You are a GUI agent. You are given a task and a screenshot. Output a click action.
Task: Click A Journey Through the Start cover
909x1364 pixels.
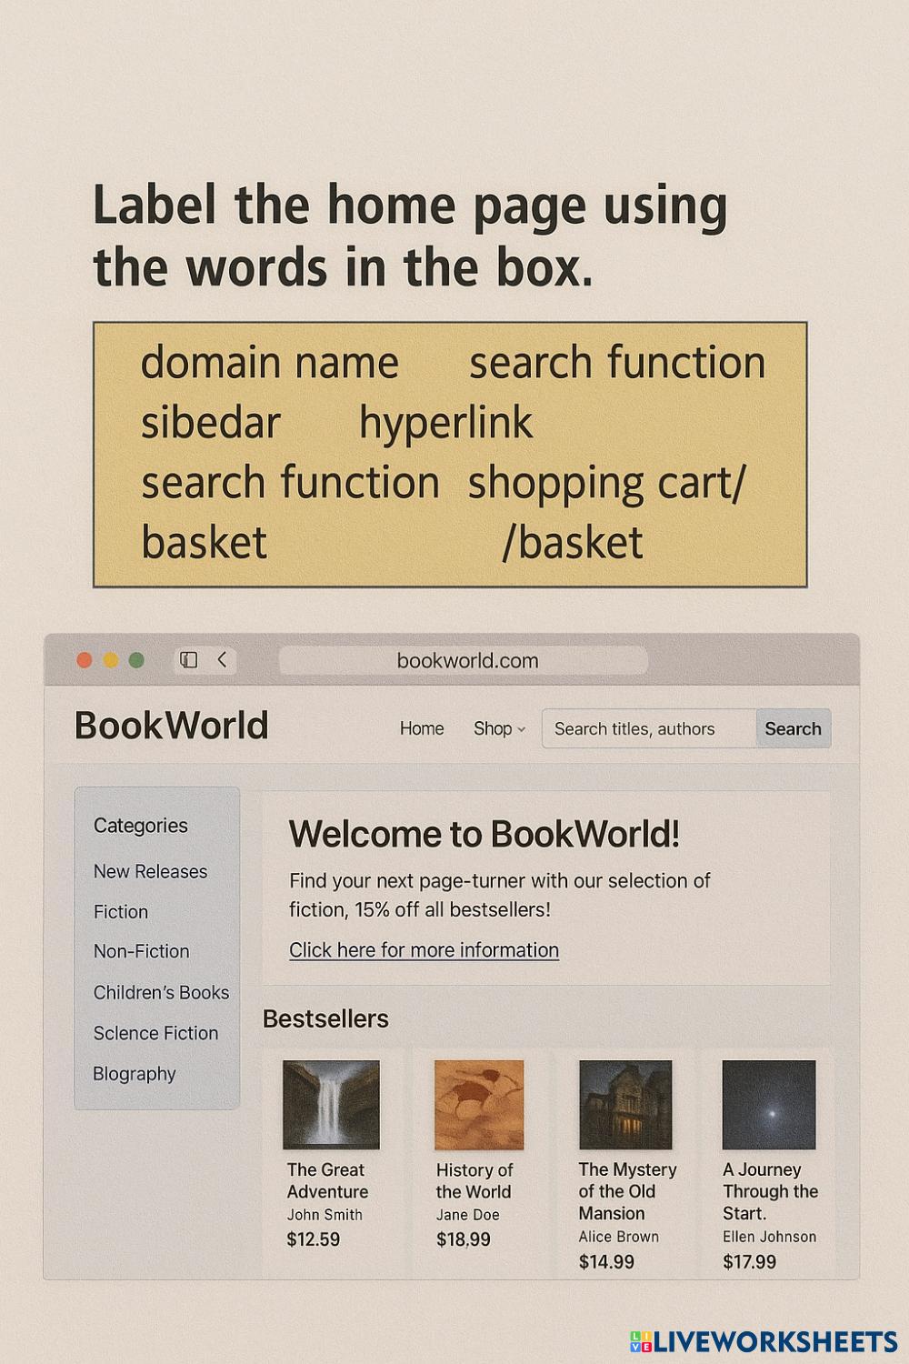tap(769, 1104)
